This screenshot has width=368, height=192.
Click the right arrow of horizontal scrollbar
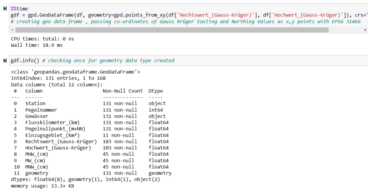[366, 30]
